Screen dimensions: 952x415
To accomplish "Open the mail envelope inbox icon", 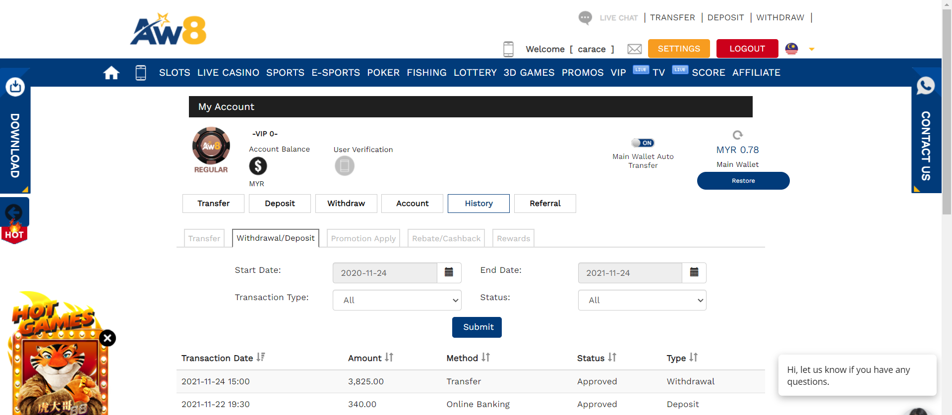I will (634, 49).
